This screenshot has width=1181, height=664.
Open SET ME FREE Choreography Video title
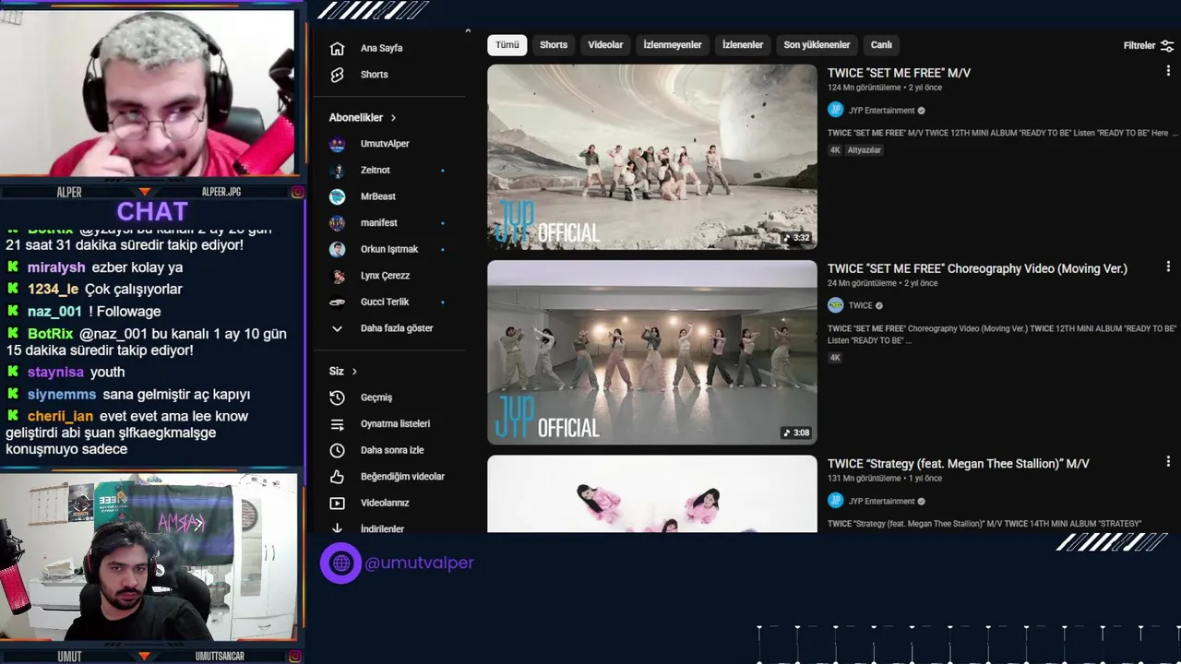[977, 268]
